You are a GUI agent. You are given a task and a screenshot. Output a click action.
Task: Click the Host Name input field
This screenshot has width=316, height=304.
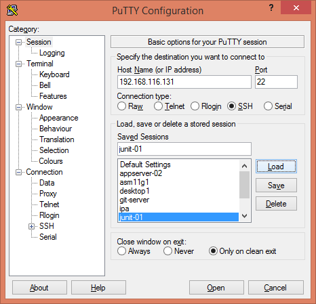tap(184, 82)
